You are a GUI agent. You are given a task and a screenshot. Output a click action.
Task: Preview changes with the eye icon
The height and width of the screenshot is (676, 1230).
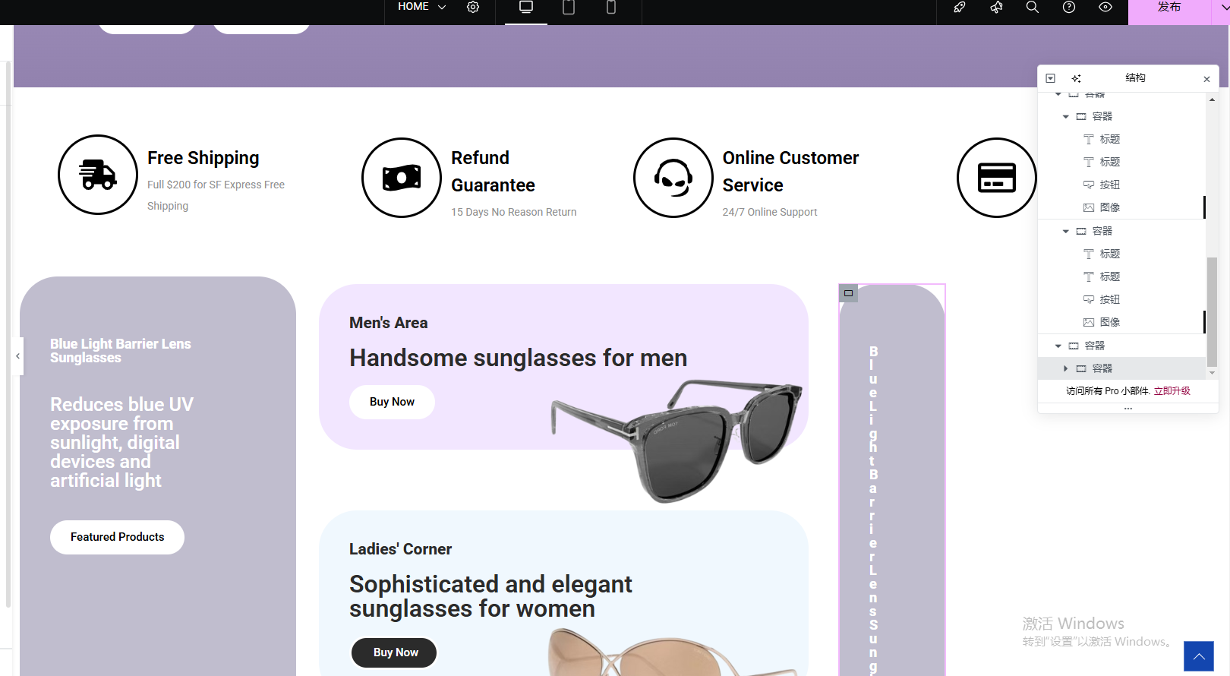tap(1105, 8)
